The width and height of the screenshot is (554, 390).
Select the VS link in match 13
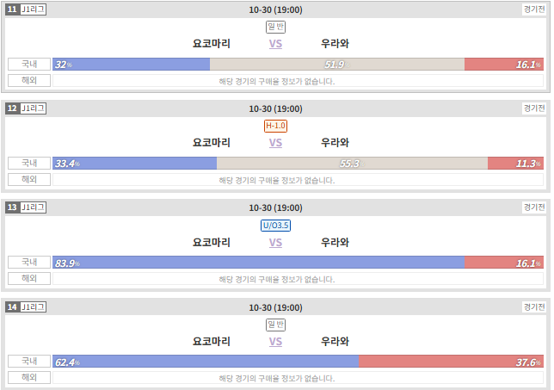click(275, 243)
